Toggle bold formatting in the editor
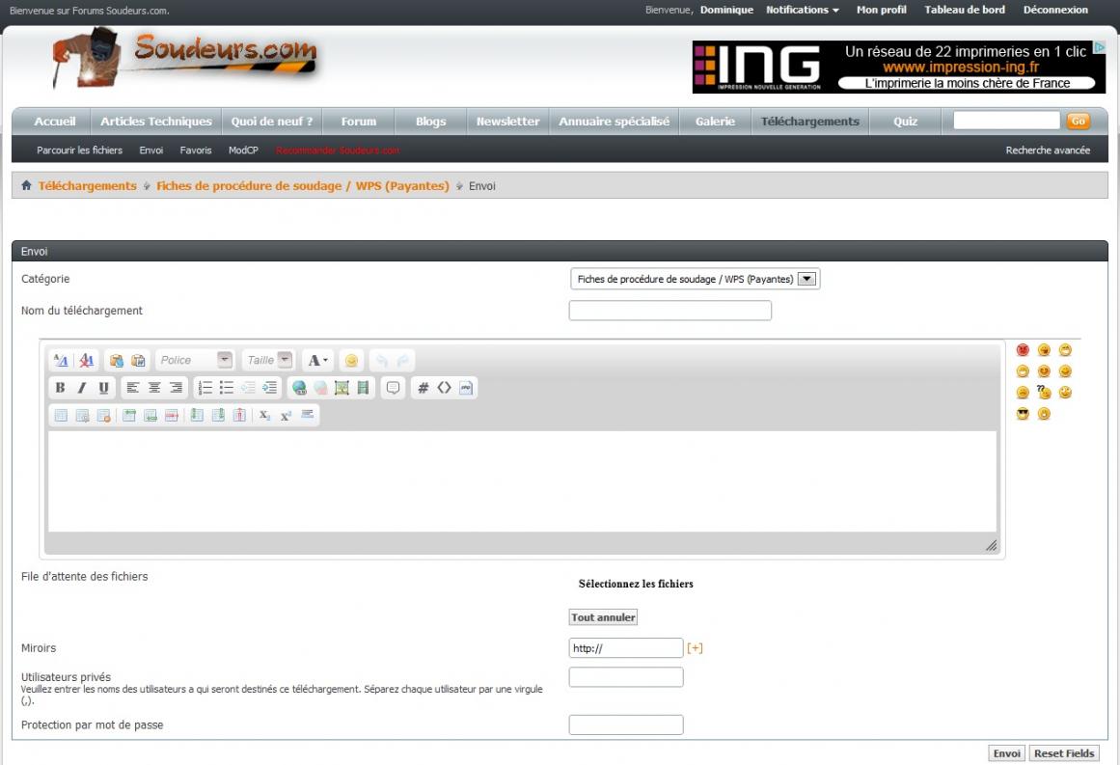The height and width of the screenshot is (765, 1120). click(x=60, y=388)
